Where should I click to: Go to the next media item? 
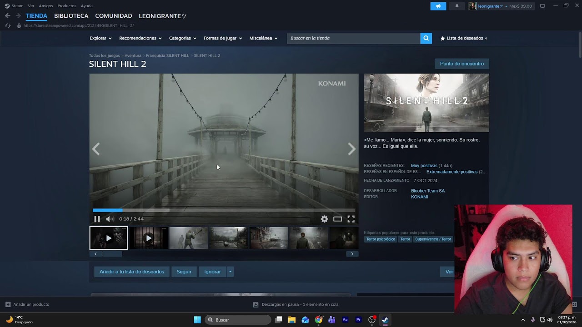[351, 149]
